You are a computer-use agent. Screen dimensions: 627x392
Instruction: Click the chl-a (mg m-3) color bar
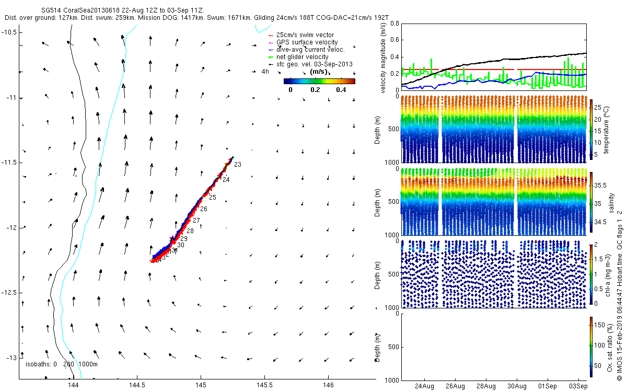(x=591, y=274)
